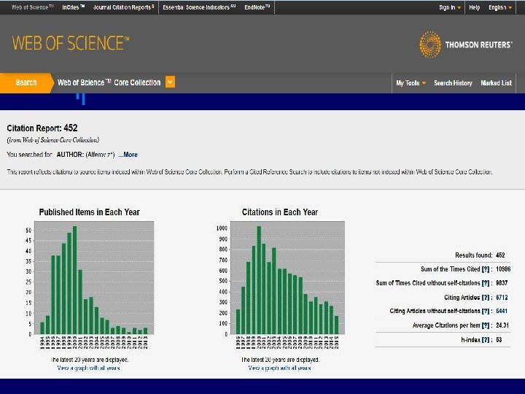
Task: Click the Thomson Reuters logo
Action: [466, 45]
